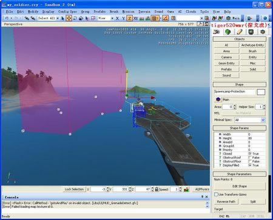Image resolution: width=273 pixels, height=220 pixels.
Task: Open the Terrain menu
Action: pos(144,12)
